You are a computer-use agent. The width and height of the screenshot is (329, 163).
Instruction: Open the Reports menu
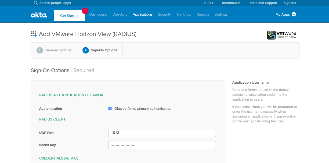coord(203,15)
